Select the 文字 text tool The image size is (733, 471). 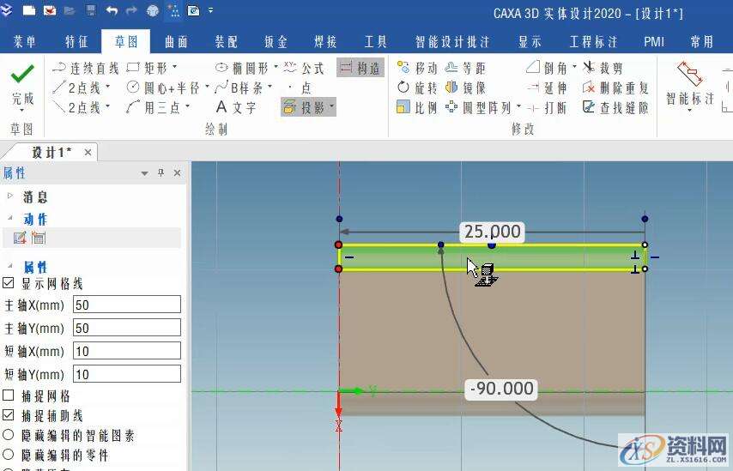point(236,108)
